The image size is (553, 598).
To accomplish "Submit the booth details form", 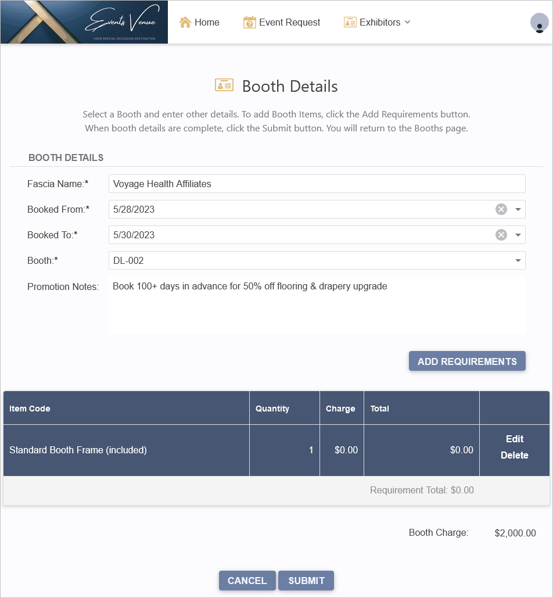I will (306, 581).
